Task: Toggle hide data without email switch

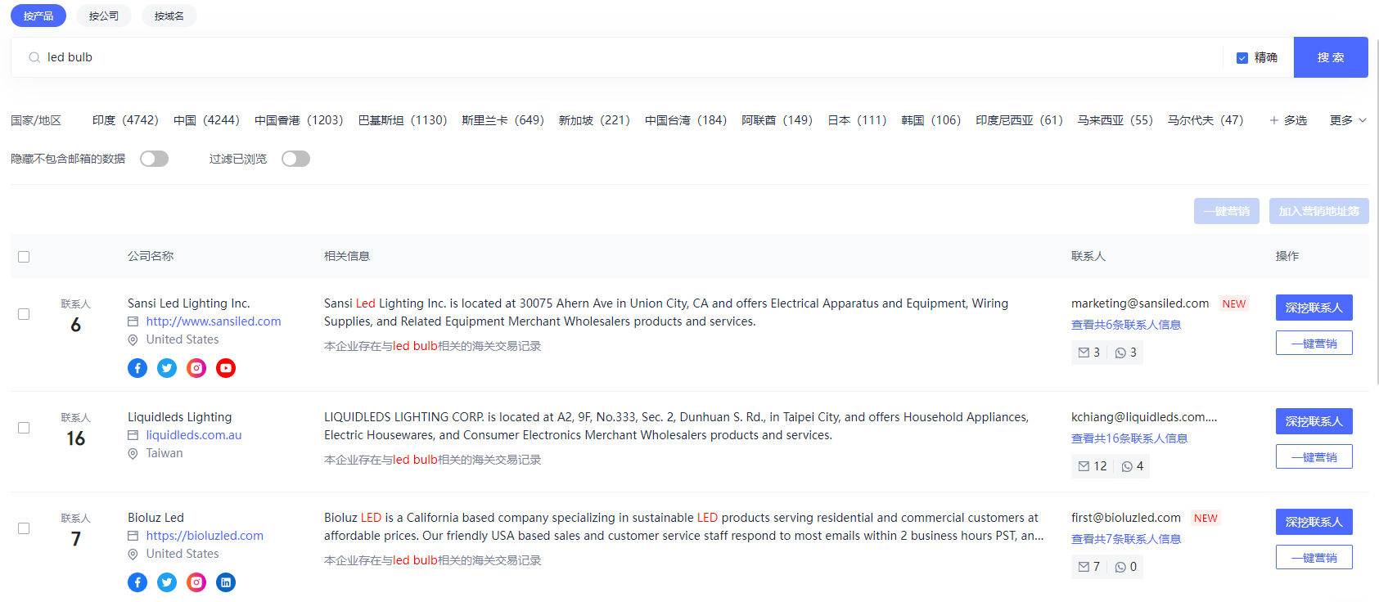Action: (x=154, y=159)
